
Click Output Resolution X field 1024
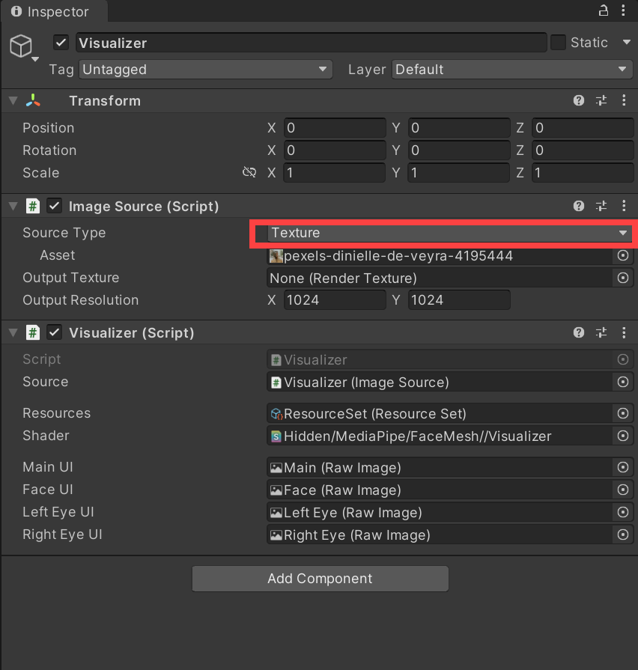coord(335,300)
